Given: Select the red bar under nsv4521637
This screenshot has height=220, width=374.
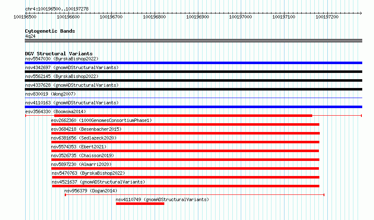Looking at the screenshot, I should pyautogui.click(x=186, y=186).
